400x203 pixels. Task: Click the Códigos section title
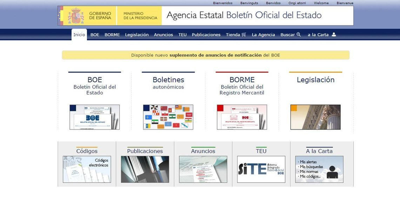87,151
